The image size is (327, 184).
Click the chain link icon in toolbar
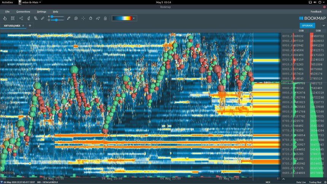pyautogui.click(x=43, y=18)
